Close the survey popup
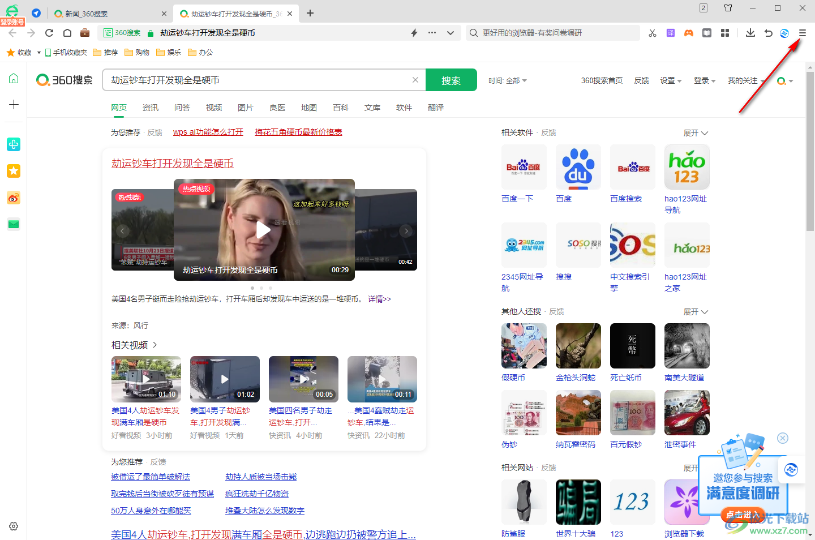Viewport: 815px width, 540px height. coord(783,438)
